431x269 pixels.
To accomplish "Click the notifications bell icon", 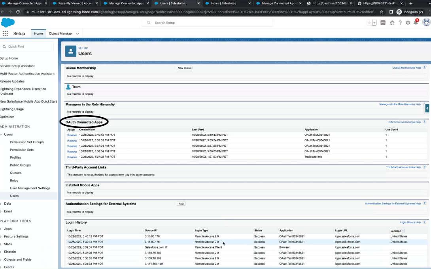I will pyautogui.click(x=416, y=23).
